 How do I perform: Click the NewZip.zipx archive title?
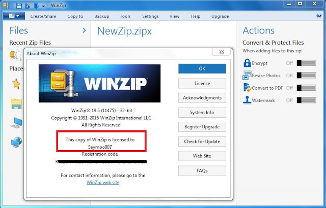tap(124, 31)
